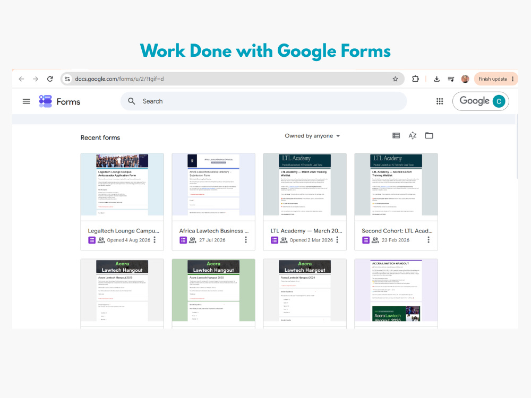Open the ACCRA LAWTECH HANGOUT purple thumbnail

(396, 290)
